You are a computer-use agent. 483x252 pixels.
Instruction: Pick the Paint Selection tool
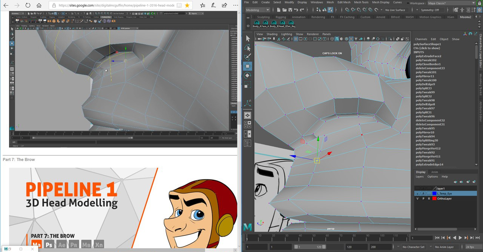coord(248,57)
